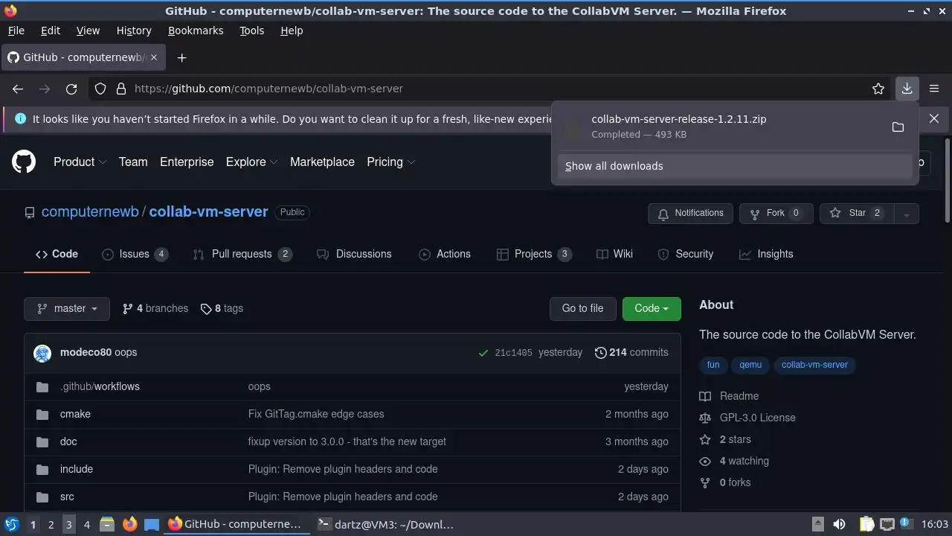
Task: Reload the page with the refresh icon
Action: coord(71,89)
